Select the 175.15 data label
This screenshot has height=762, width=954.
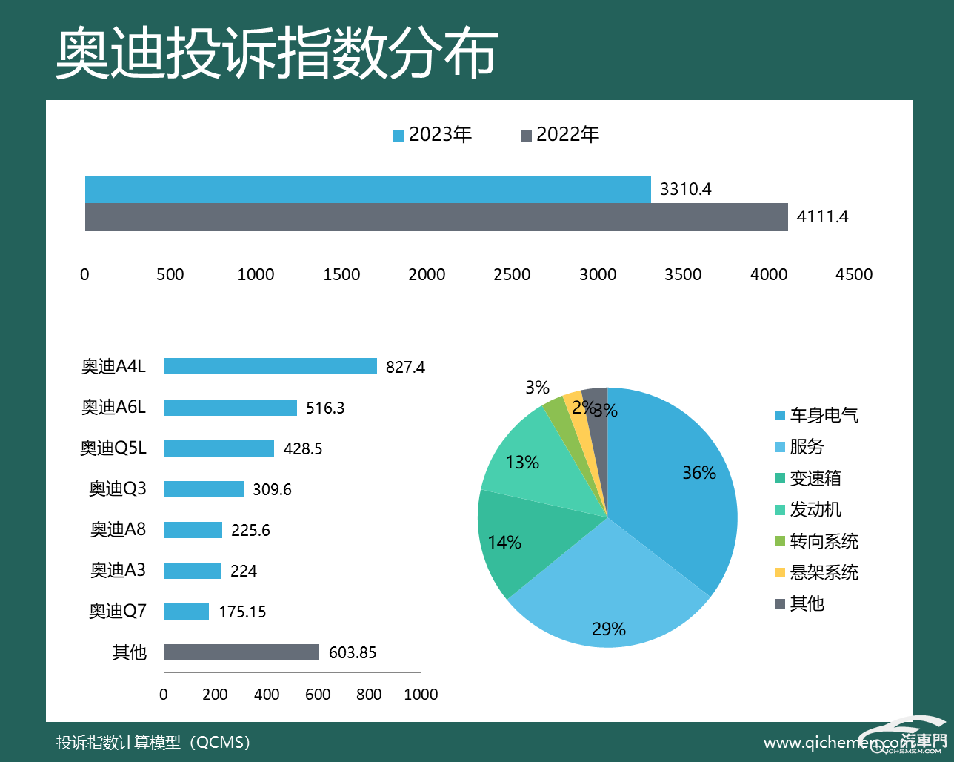click(242, 612)
